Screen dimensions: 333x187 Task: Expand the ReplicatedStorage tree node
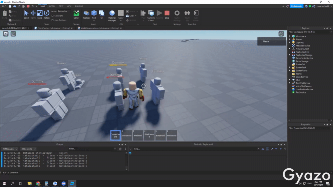tap(290, 55)
